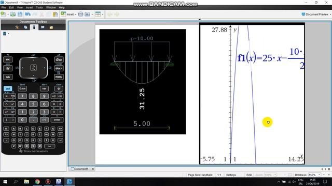Click the Variables toolbar icon next to Insert

tap(80, 14)
